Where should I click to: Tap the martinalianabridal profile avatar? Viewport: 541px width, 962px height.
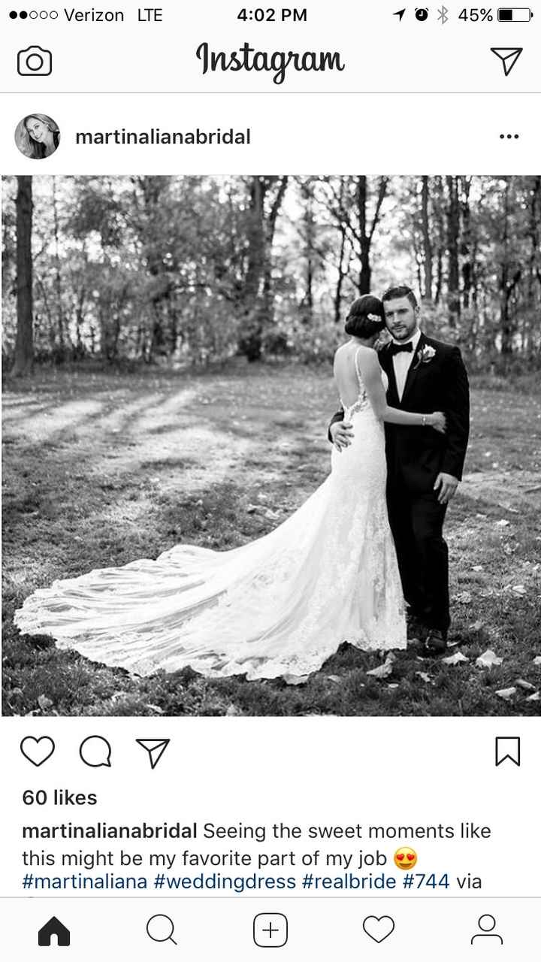click(38, 137)
